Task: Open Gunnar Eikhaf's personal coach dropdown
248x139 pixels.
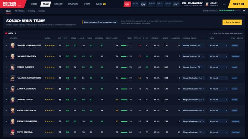Action: tap(193, 100)
